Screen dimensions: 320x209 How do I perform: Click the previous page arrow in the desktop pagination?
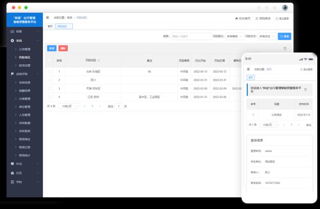[85, 106]
